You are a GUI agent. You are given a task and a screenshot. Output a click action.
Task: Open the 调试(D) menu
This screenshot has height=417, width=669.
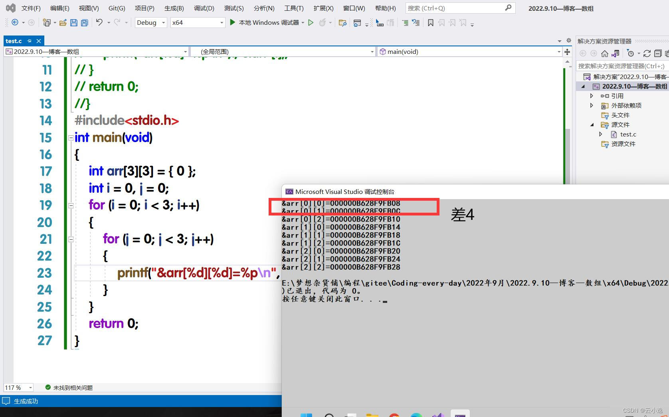tap(204, 8)
